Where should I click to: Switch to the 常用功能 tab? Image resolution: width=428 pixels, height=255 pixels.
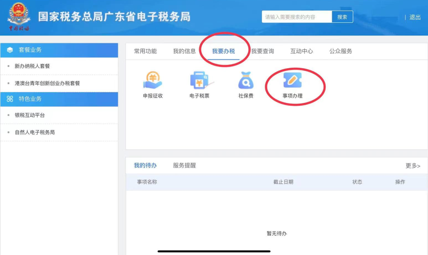pos(145,51)
